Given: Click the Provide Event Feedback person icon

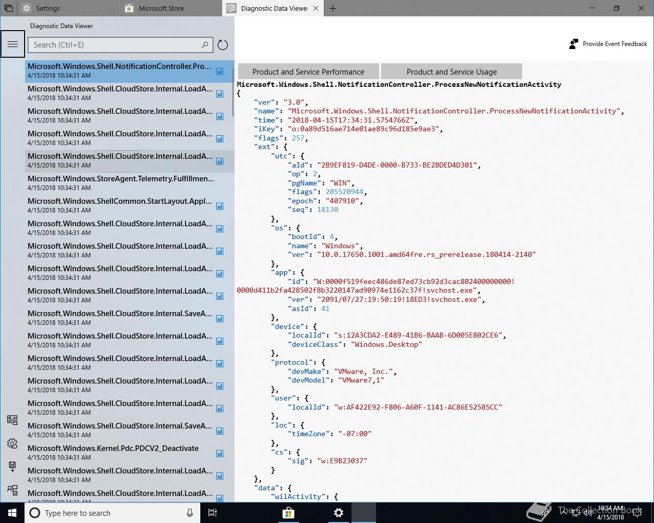Looking at the screenshot, I should pos(573,44).
